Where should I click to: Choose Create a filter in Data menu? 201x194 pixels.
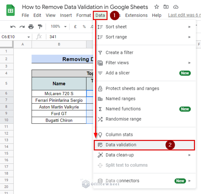(119, 52)
